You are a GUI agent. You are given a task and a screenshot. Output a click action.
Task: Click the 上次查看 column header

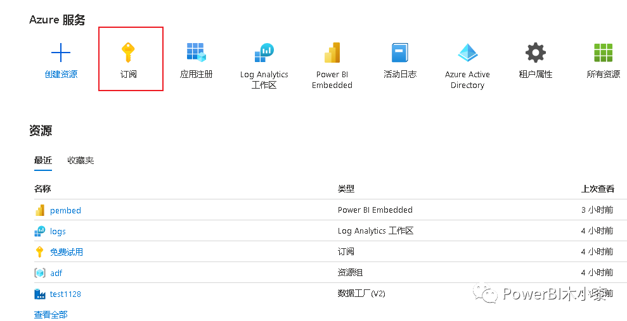[x=597, y=189]
